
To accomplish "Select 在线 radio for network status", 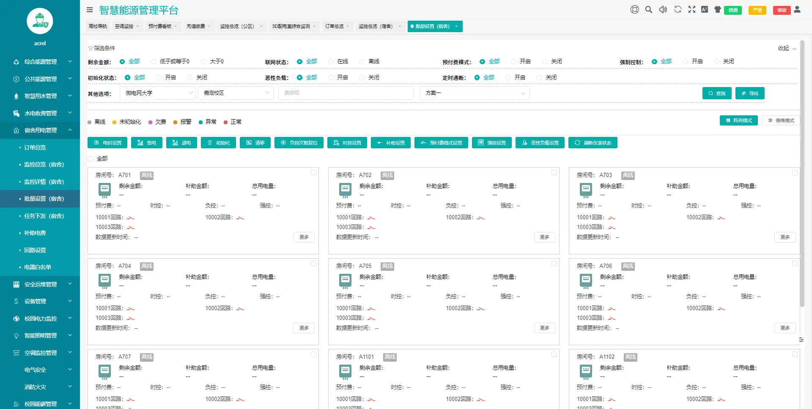I will pos(331,62).
